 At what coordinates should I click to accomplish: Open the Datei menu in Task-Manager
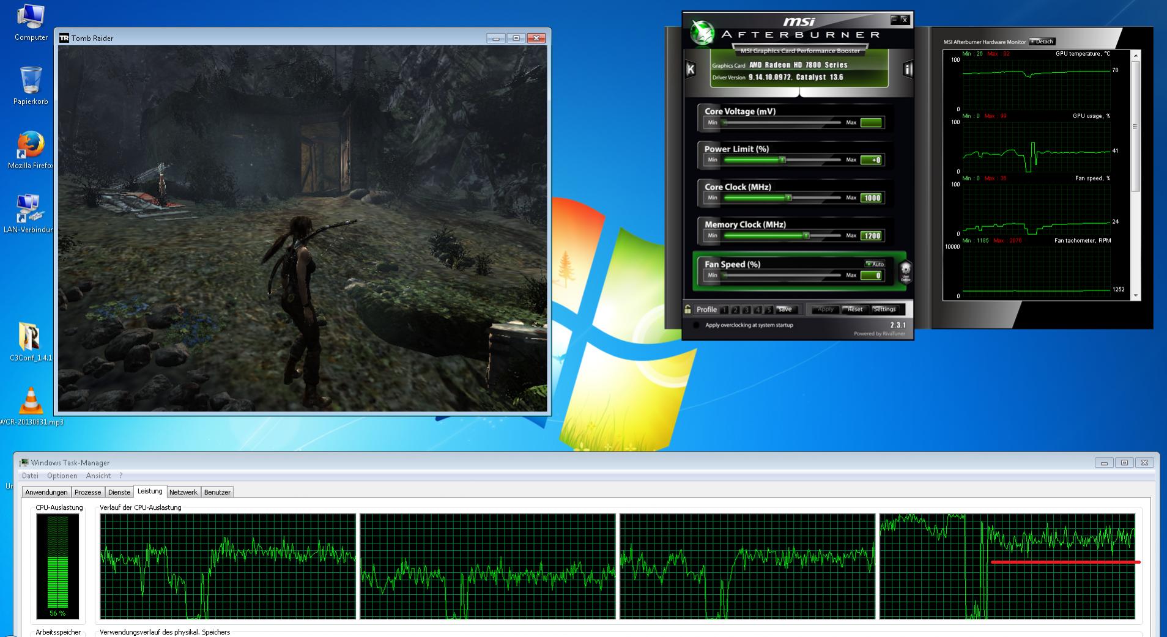[30, 476]
